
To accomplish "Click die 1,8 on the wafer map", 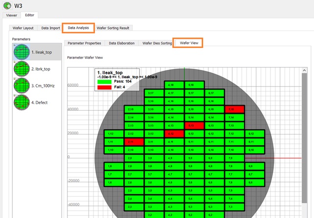I will point(114,166).
